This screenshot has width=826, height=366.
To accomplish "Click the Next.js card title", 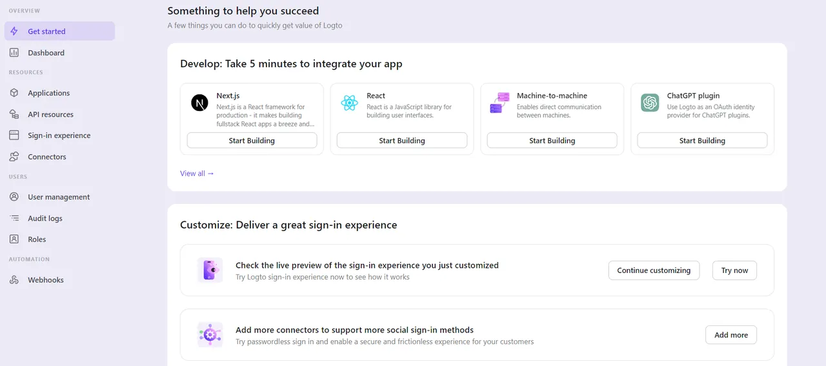I will [228, 96].
